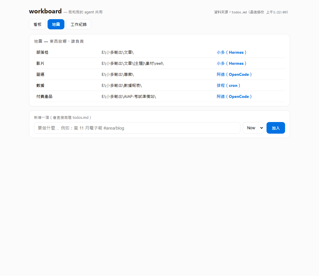319x276 pixels.
Task: Click the 資料來源 todos.md status text
Action: pos(251,12)
